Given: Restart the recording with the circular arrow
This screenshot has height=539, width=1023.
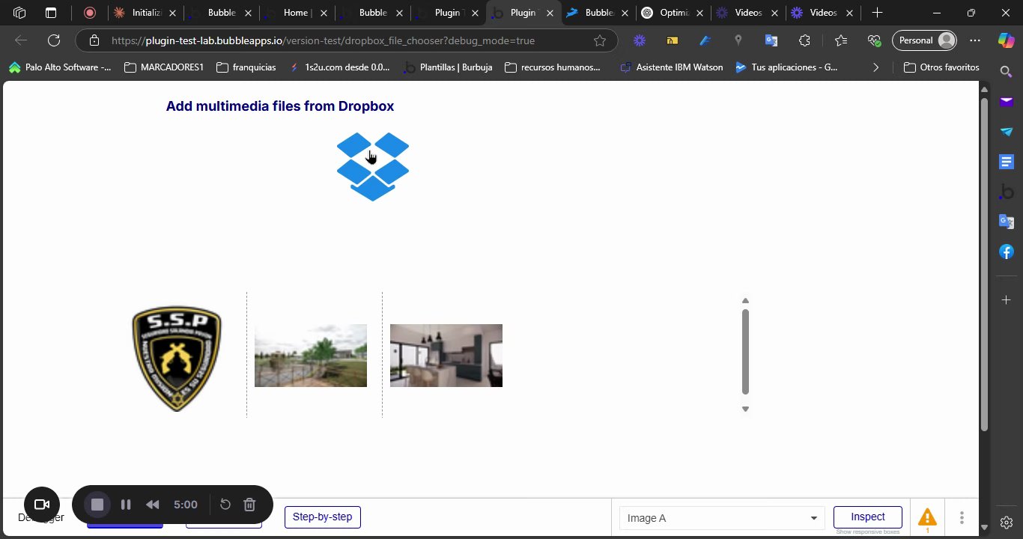Looking at the screenshot, I should coord(225,505).
